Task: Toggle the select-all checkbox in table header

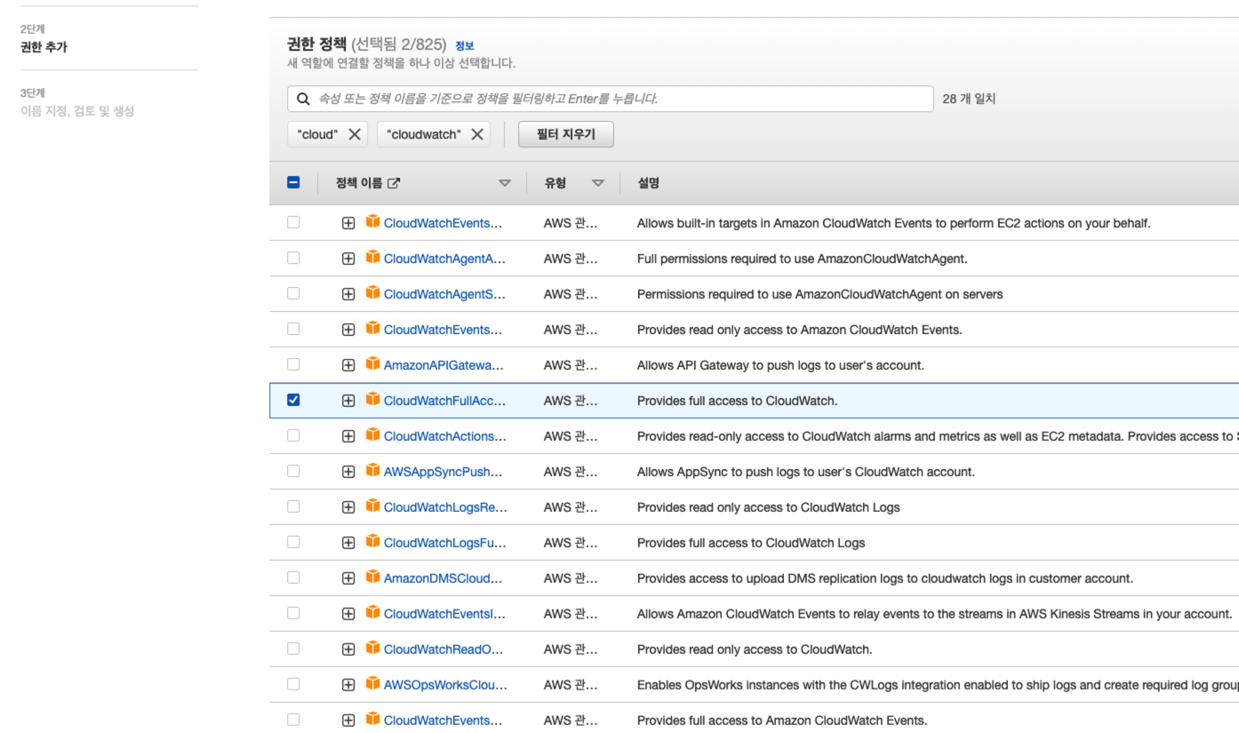Action: (293, 183)
